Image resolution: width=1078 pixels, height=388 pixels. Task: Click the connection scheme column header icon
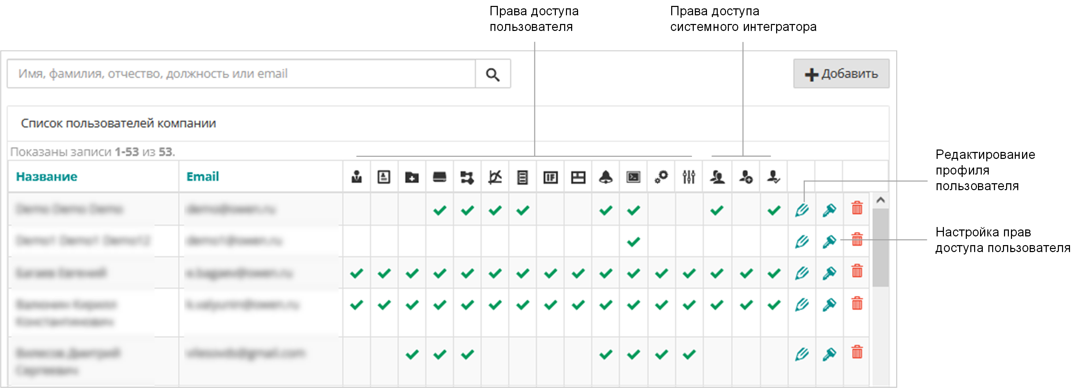(467, 177)
